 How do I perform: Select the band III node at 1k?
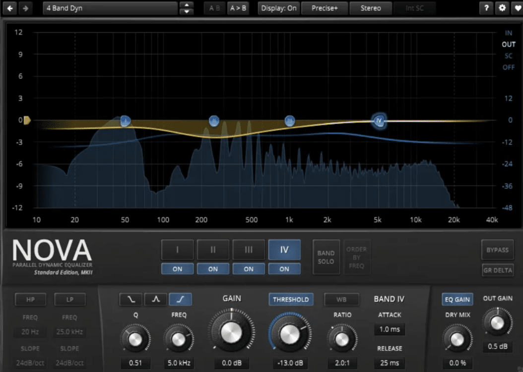pos(289,121)
